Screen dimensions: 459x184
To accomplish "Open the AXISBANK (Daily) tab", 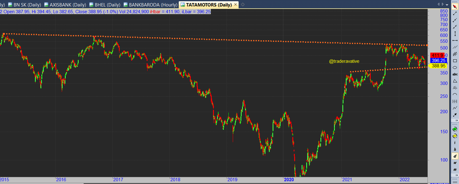I will point(65,5).
